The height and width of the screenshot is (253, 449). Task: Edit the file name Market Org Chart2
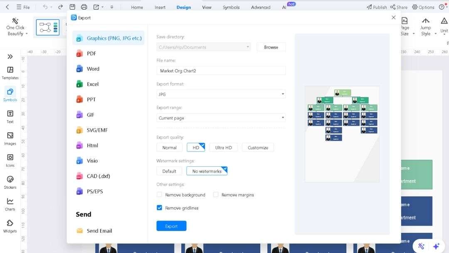click(221, 70)
